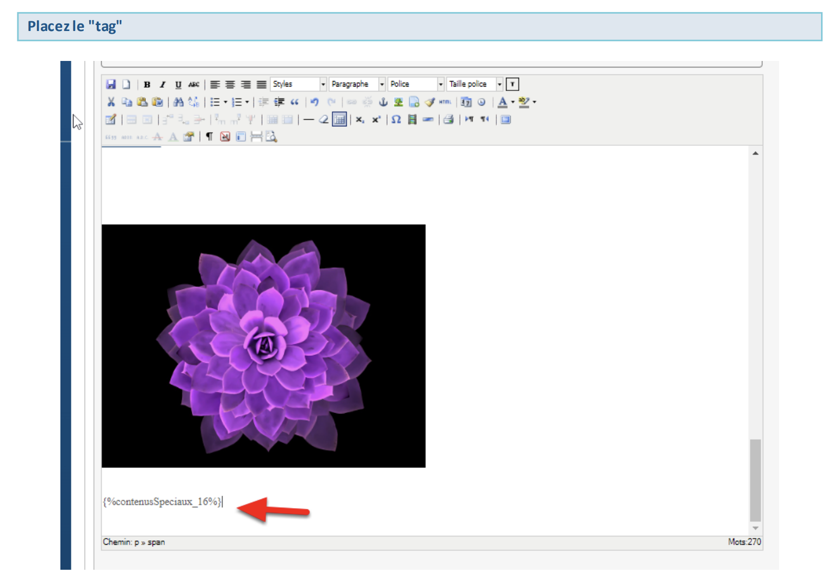Undo the last action with the undo arrow

point(314,102)
